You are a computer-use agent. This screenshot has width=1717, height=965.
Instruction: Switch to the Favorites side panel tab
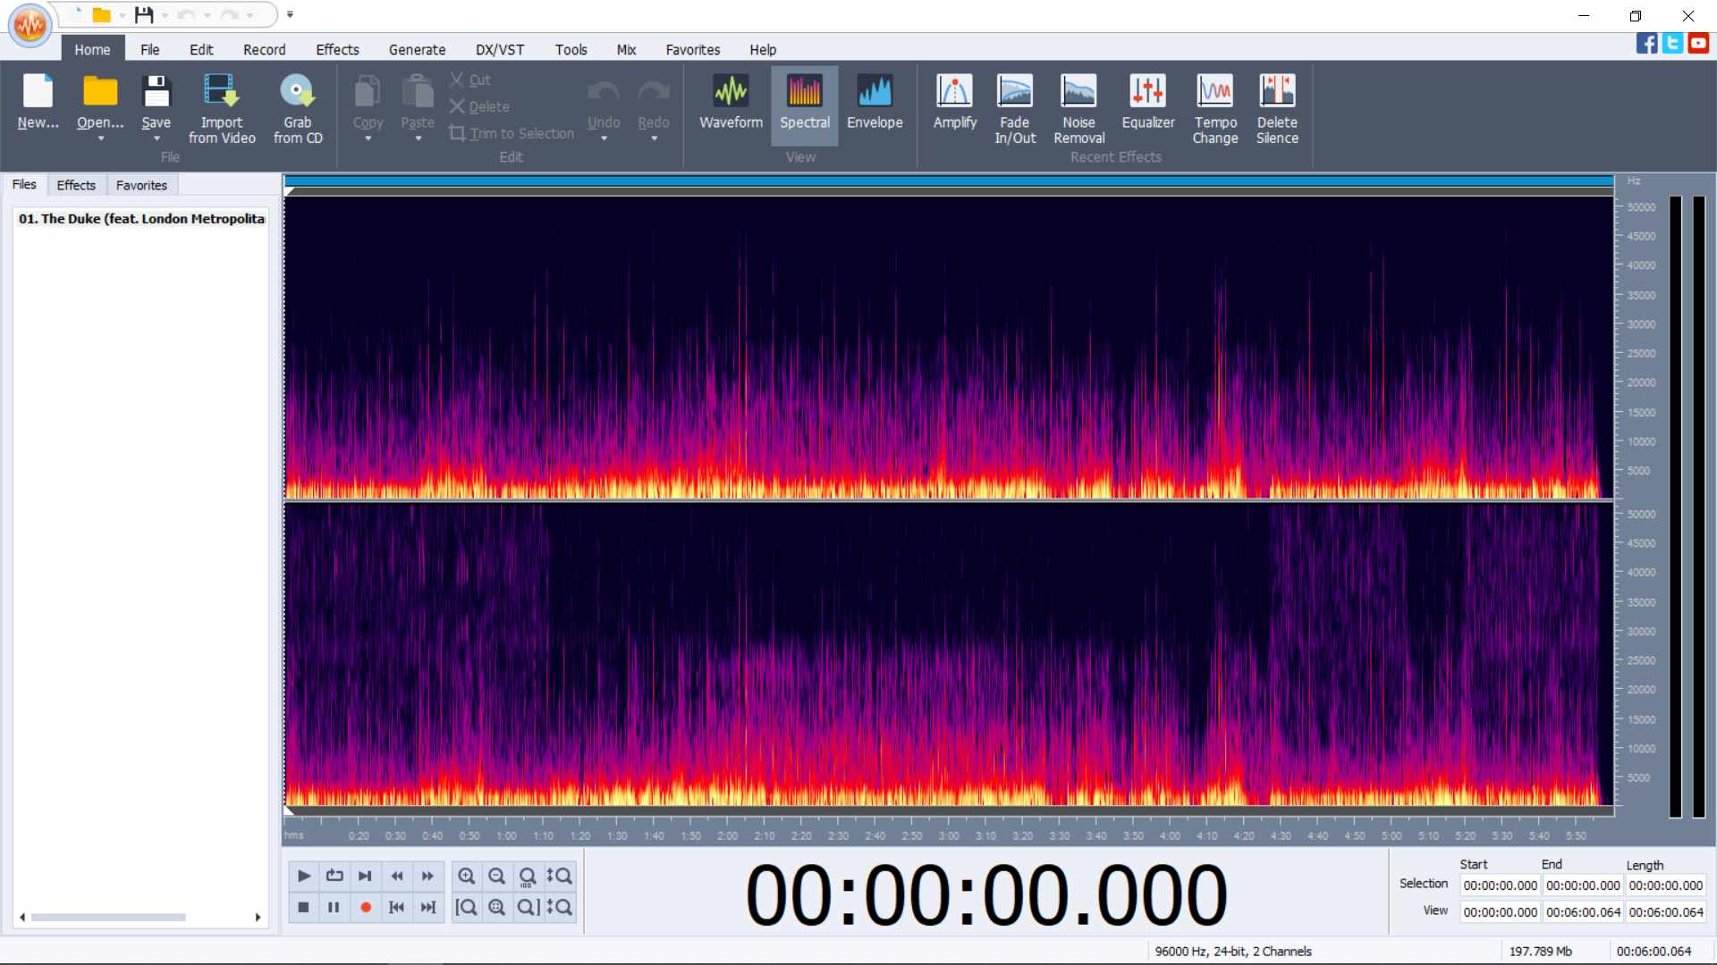coord(141,185)
